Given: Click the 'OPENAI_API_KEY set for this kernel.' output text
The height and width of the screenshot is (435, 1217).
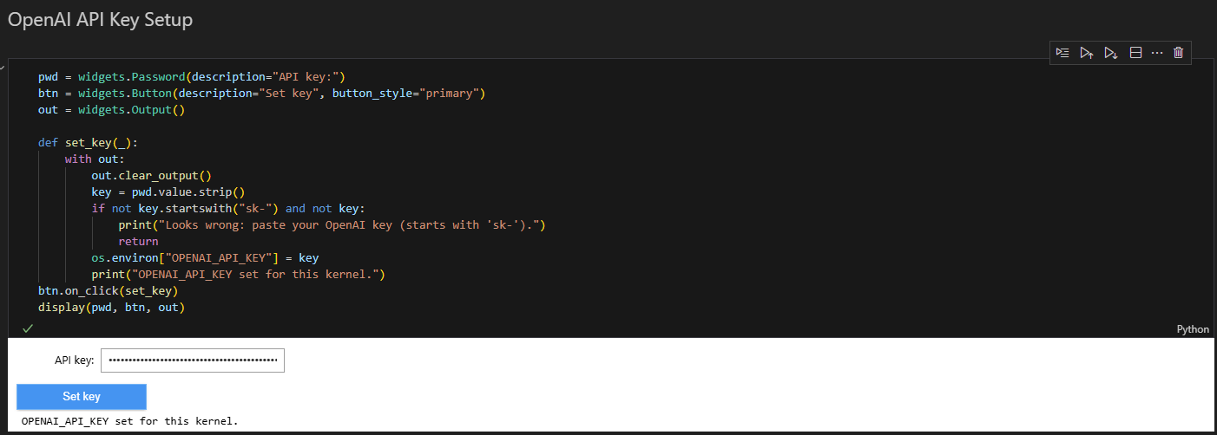Looking at the screenshot, I should (129, 420).
